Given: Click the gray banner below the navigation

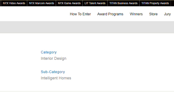Looking at the screenshot, I should click(x=87, y=27).
